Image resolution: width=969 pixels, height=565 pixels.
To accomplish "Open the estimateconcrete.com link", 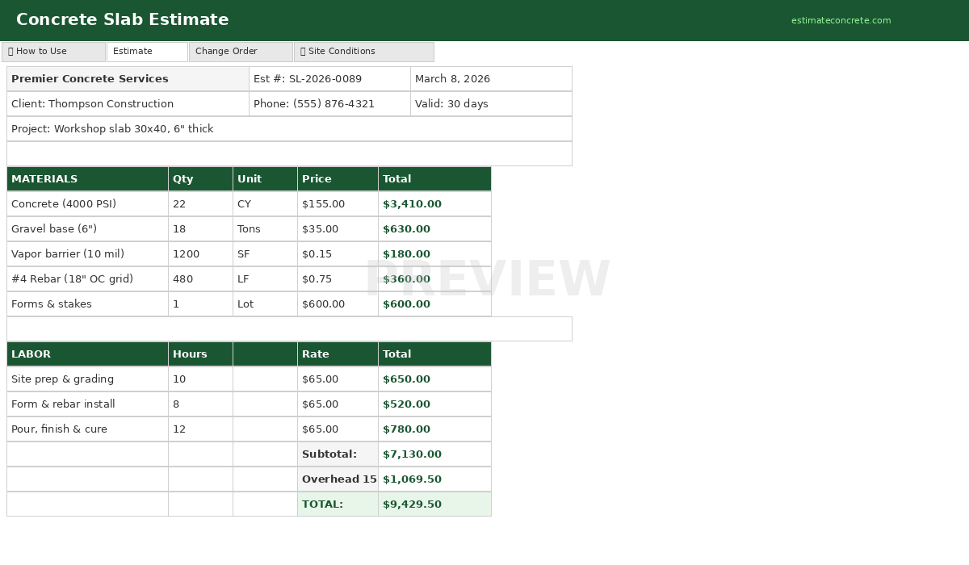I will [841, 19].
